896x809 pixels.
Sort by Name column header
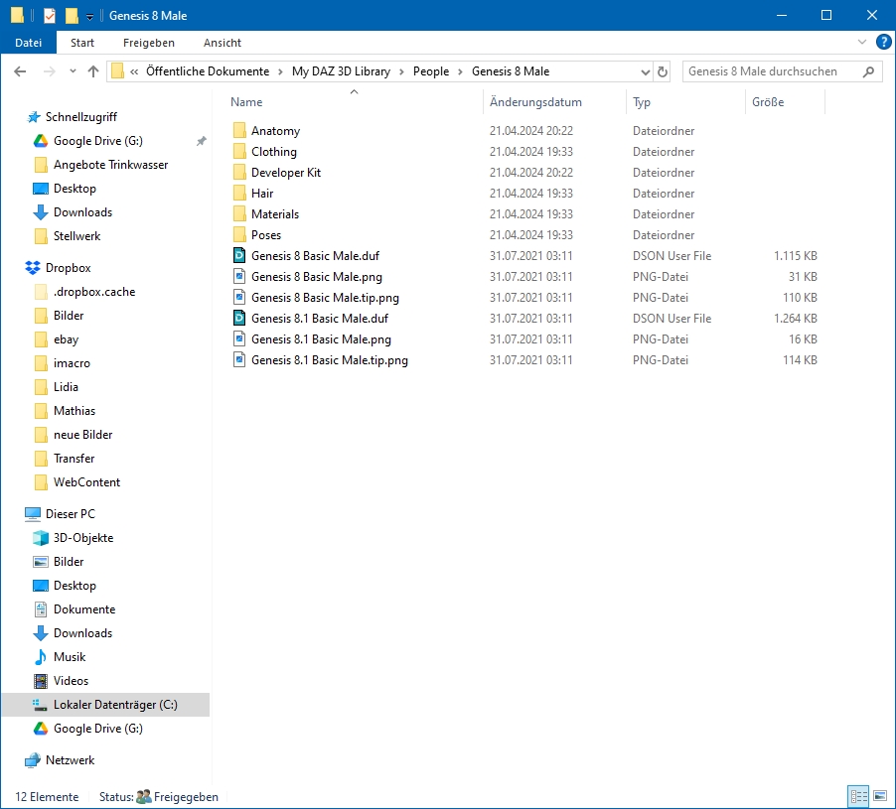(246, 102)
